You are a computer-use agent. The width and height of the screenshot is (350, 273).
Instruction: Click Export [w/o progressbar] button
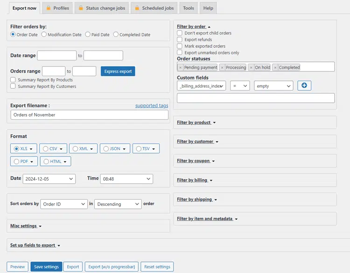pyautogui.click(x=112, y=267)
